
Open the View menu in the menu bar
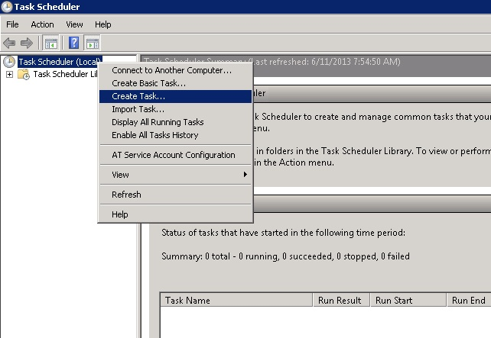click(x=74, y=24)
